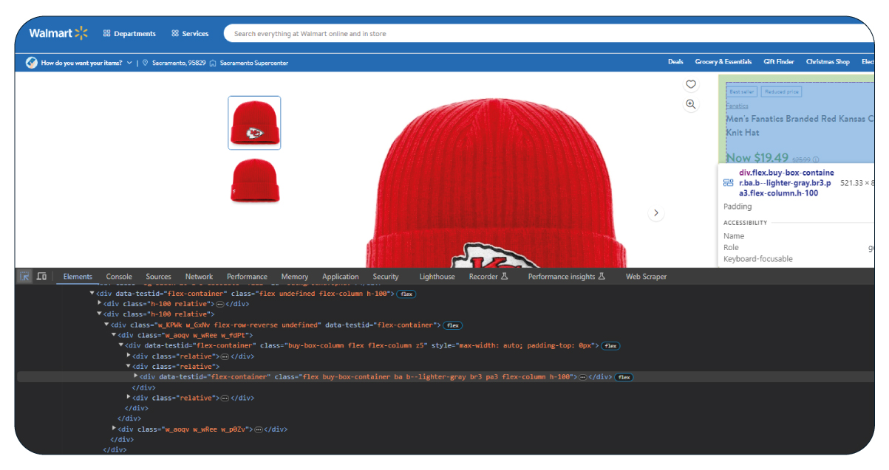This screenshot has height=470, width=889.
Task: Select the front-view hat thumbnail with the Chiefs logo
Action: coord(254,122)
